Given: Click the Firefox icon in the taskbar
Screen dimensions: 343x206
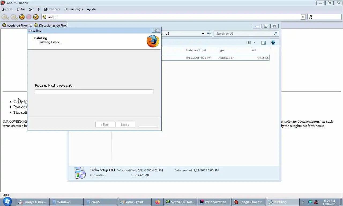Looking at the screenshot, I should click(x=157, y=202).
